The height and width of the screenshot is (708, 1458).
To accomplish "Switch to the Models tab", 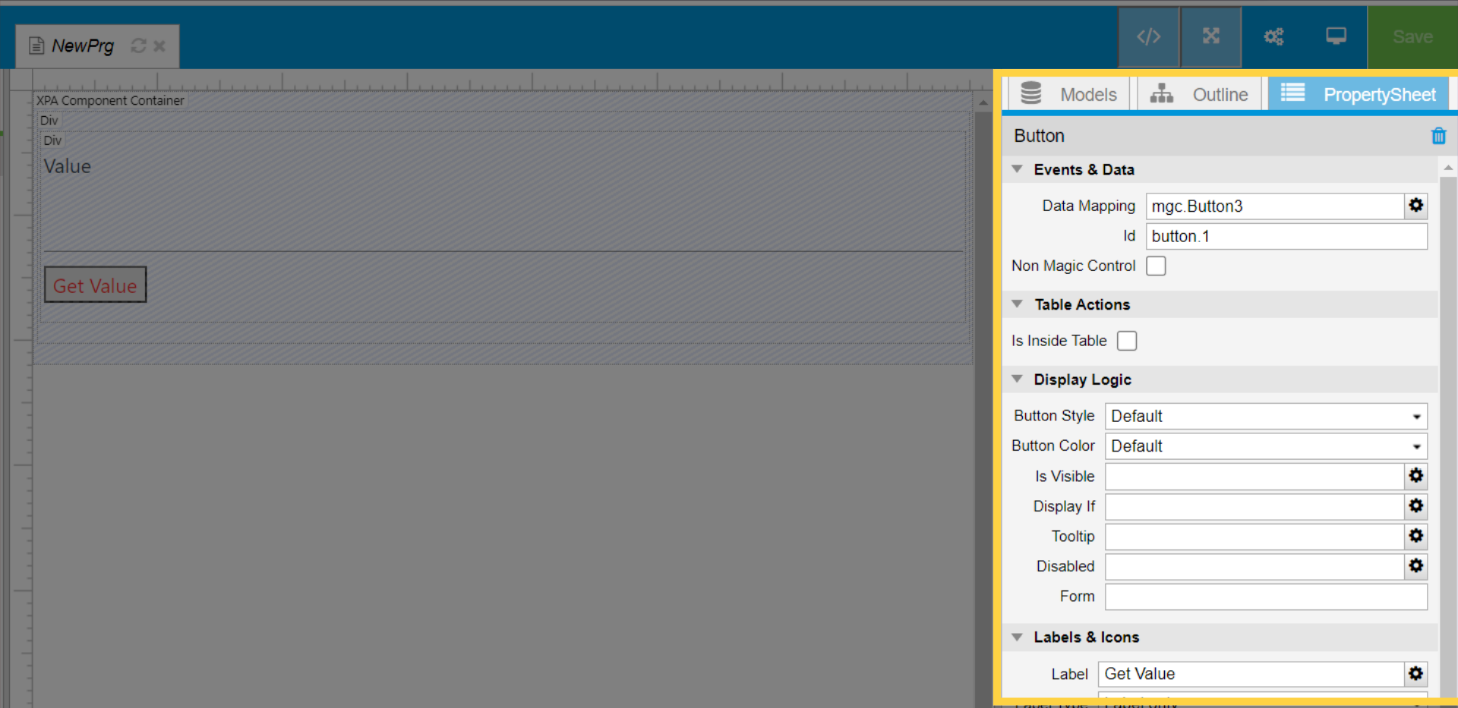I will [1069, 94].
